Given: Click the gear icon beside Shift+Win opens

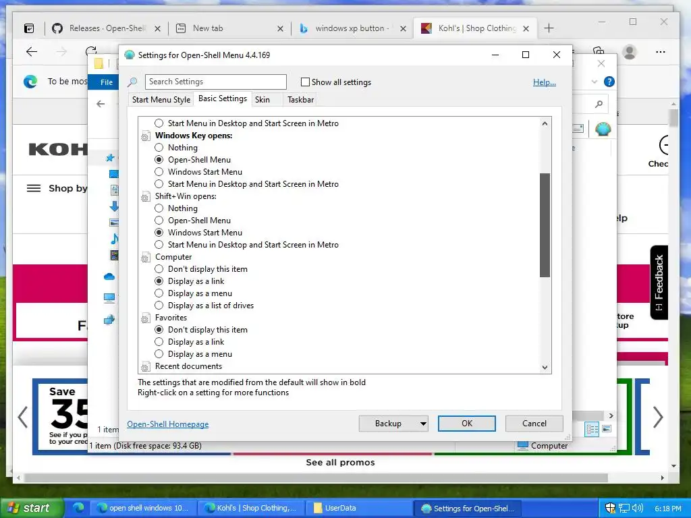Looking at the screenshot, I should pyautogui.click(x=146, y=197).
